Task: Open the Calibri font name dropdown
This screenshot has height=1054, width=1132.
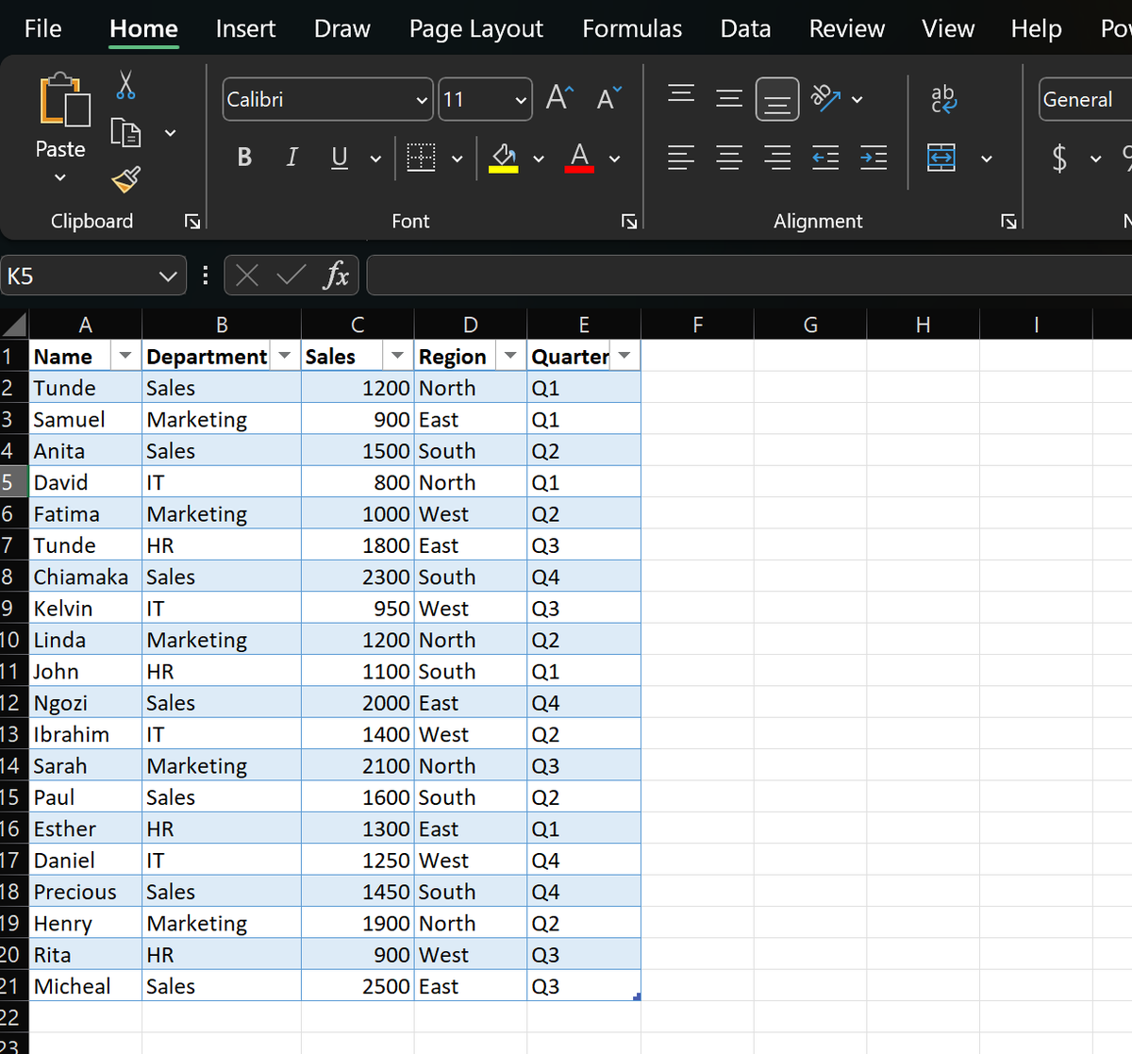Action: [x=422, y=100]
